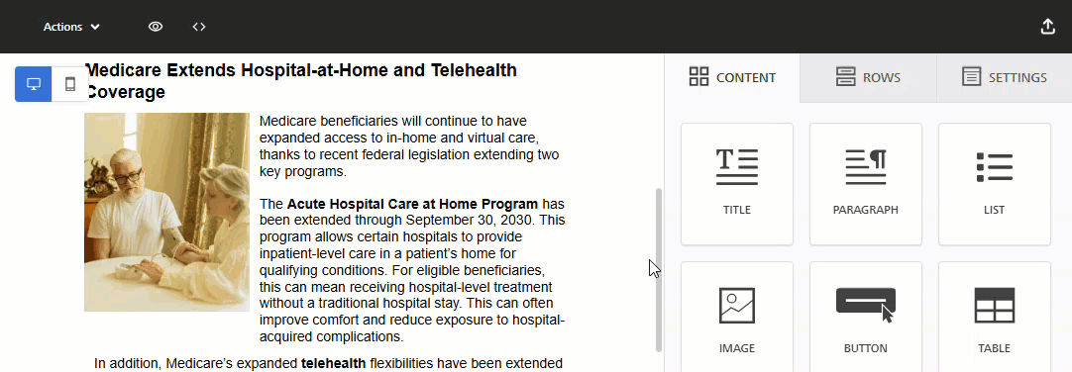The height and width of the screenshot is (372, 1072).
Task: Click the export upload icon
Action: (x=1047, y=27)
